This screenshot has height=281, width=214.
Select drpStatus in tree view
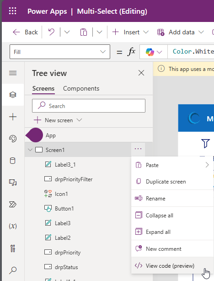point(66,267)
